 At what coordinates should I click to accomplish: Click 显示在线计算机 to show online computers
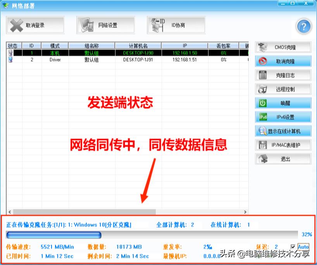click(283, 130)
